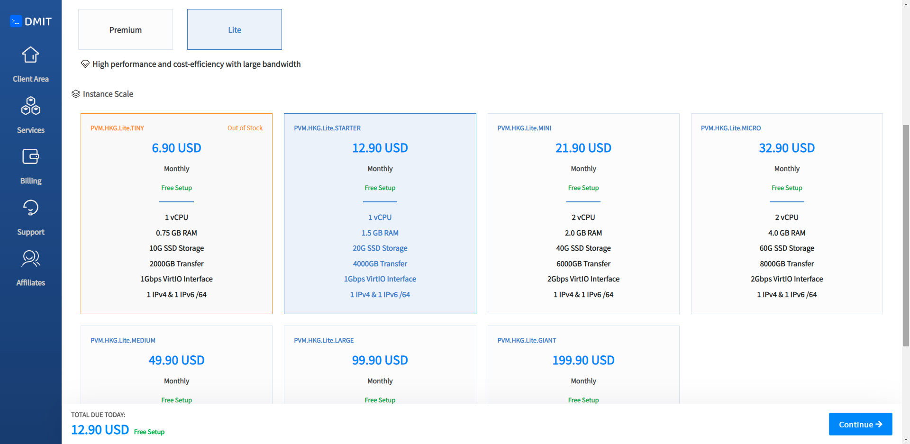Click the Affiliates menu label

pos(31,283)
